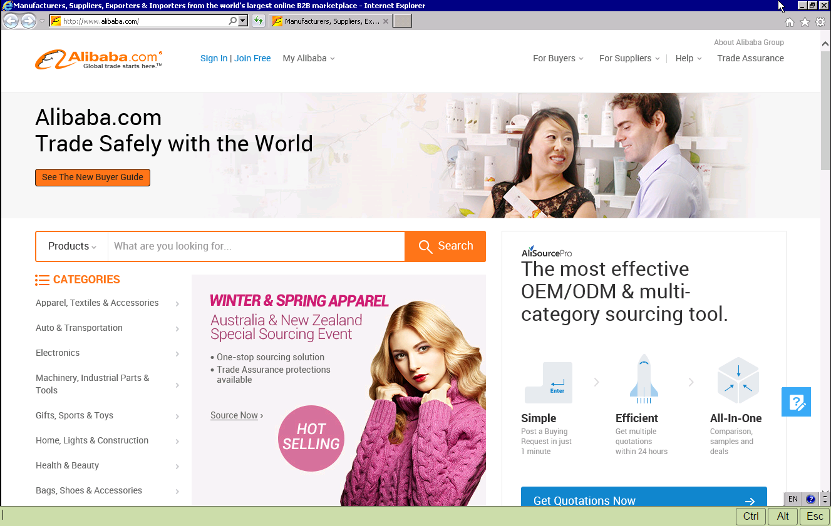
Task: Expand arrow next to Health & Beauty
Action: point(177,467)
